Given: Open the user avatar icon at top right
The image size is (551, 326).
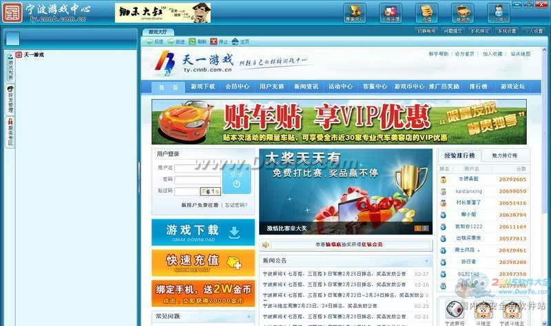Looking at the screenshot, I should point(499,12).
